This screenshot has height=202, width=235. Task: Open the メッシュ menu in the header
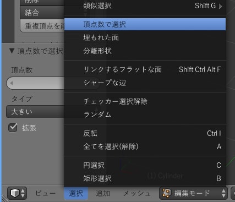tap(136, 193)
